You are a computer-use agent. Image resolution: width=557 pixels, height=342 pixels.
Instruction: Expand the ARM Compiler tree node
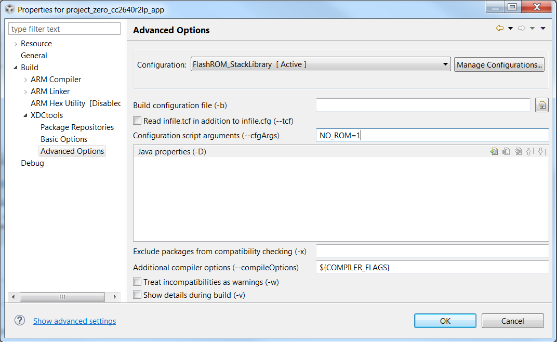point(26,80)
